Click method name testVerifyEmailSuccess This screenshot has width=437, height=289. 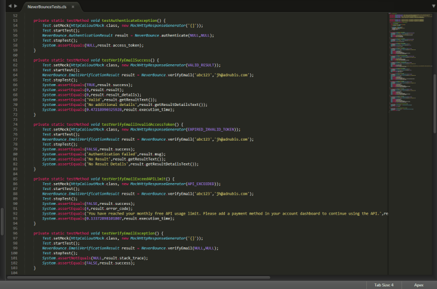pyautogui.click(x=126, y=60)
